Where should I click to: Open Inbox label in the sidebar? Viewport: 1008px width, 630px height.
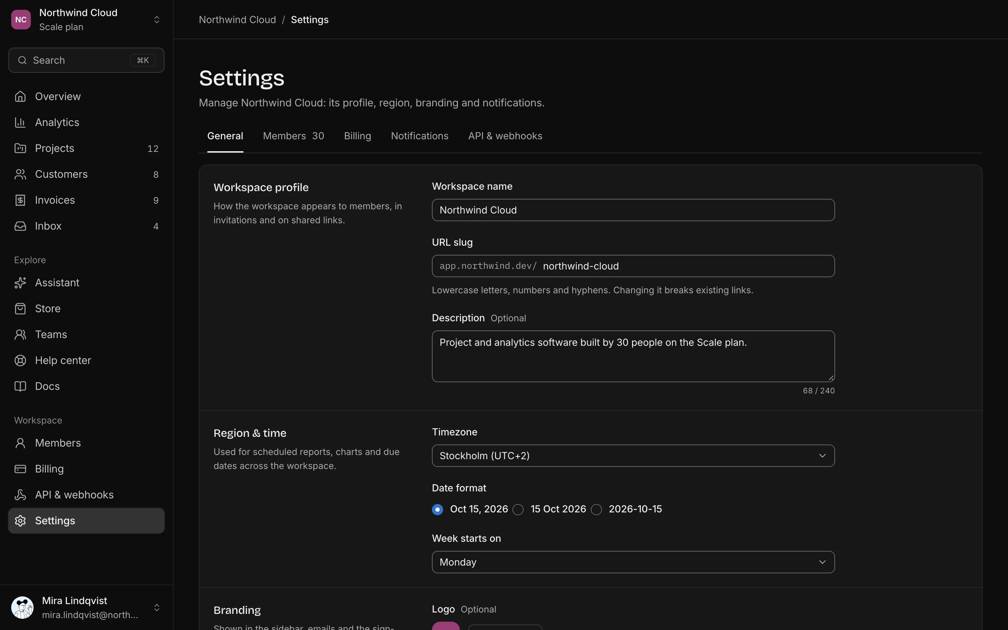point(48,226)
